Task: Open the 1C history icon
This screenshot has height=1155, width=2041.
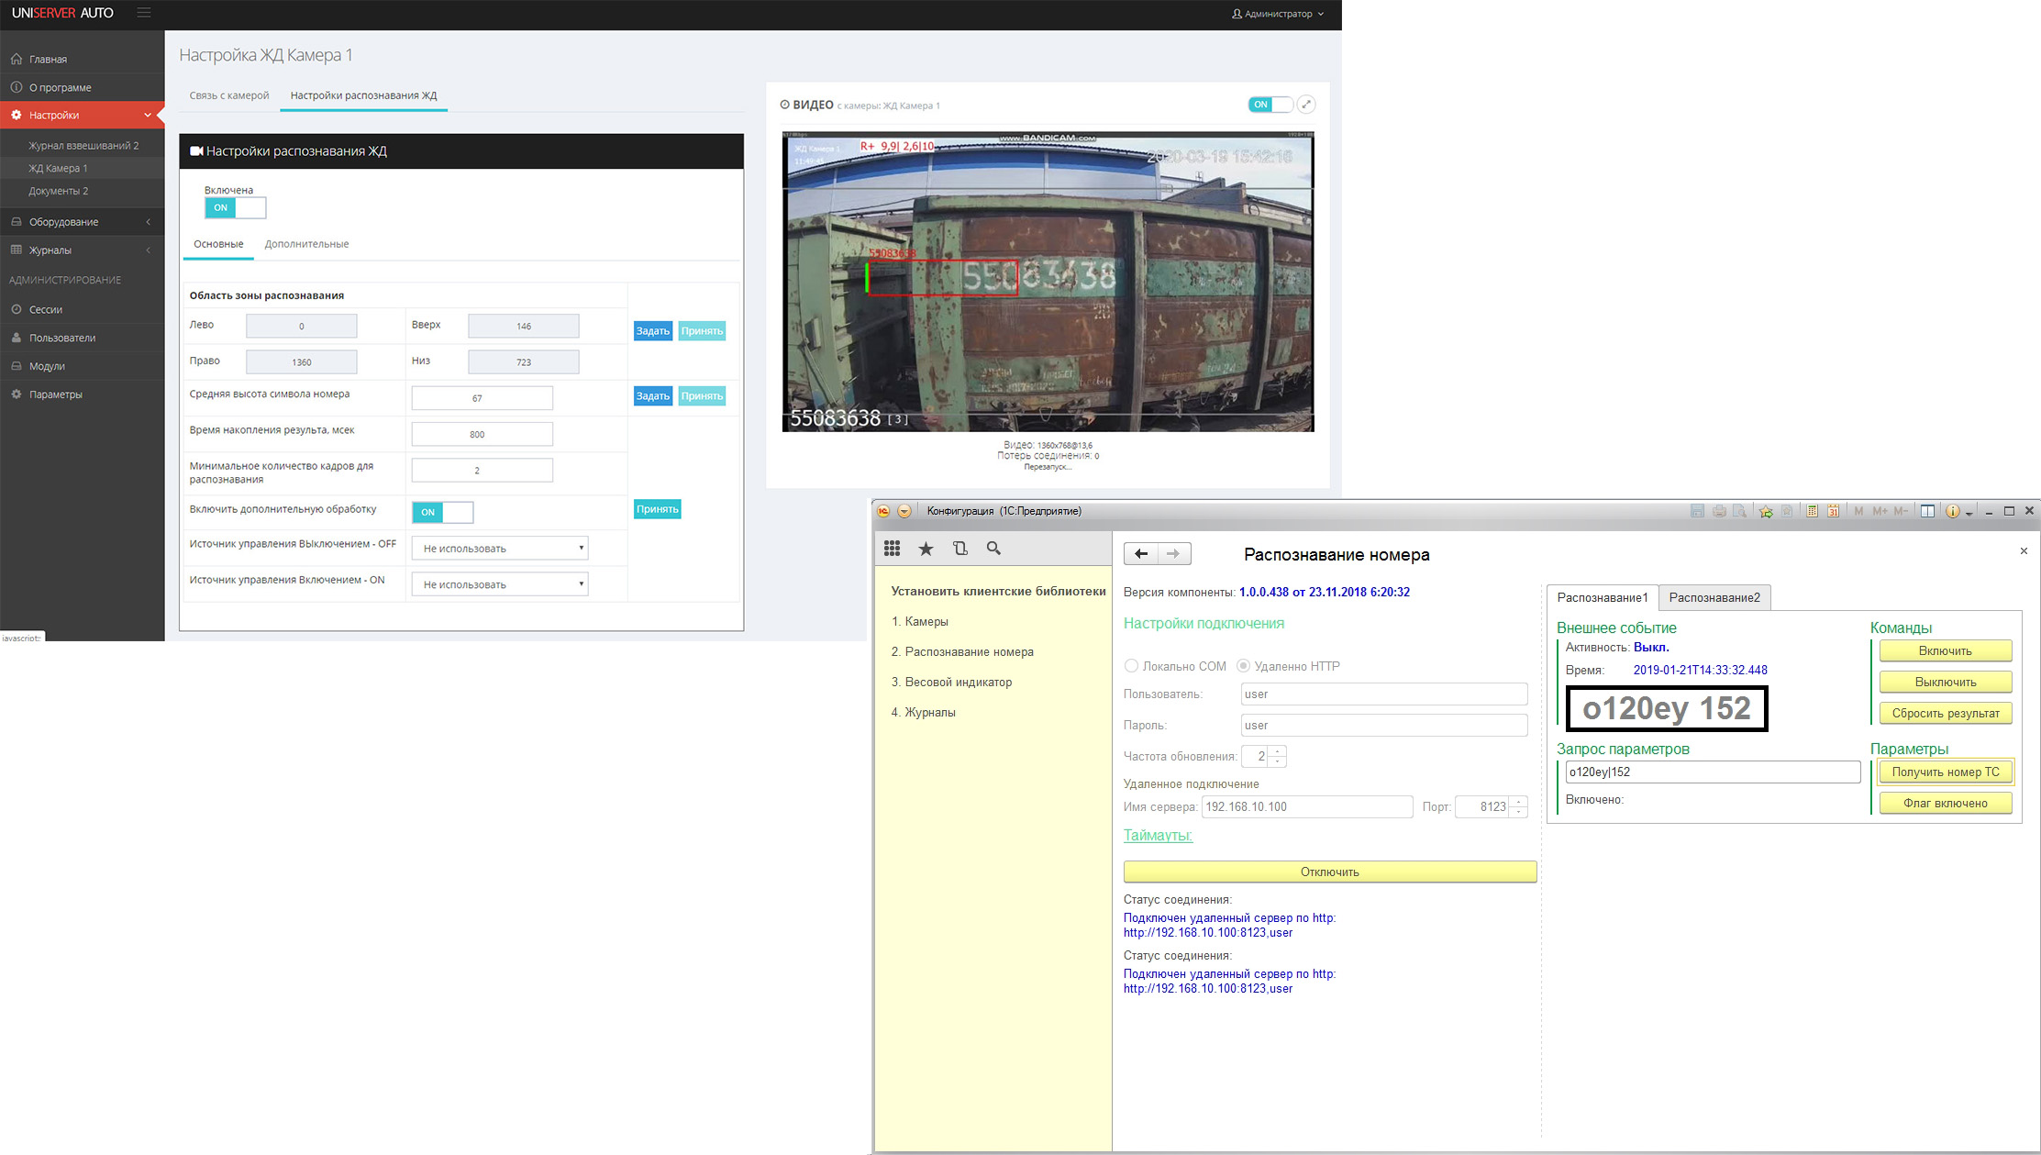Action: coord(960,549)
